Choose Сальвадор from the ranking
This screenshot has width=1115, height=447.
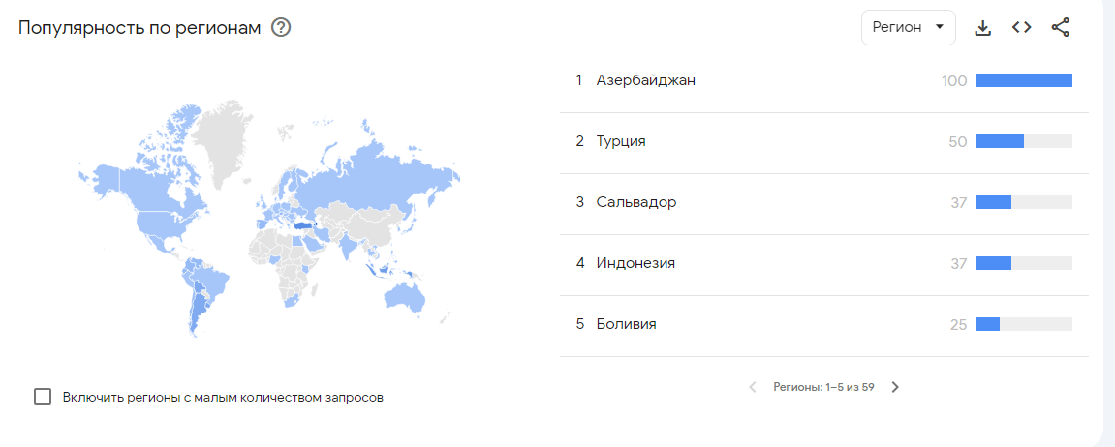pyautogui.click(x=635, y=203)
